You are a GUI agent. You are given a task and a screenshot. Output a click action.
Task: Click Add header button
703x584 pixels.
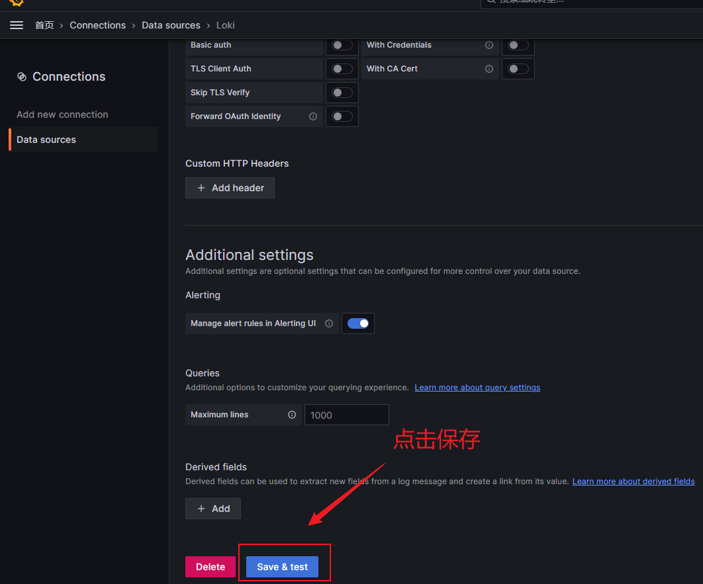[x=230, y=188]
